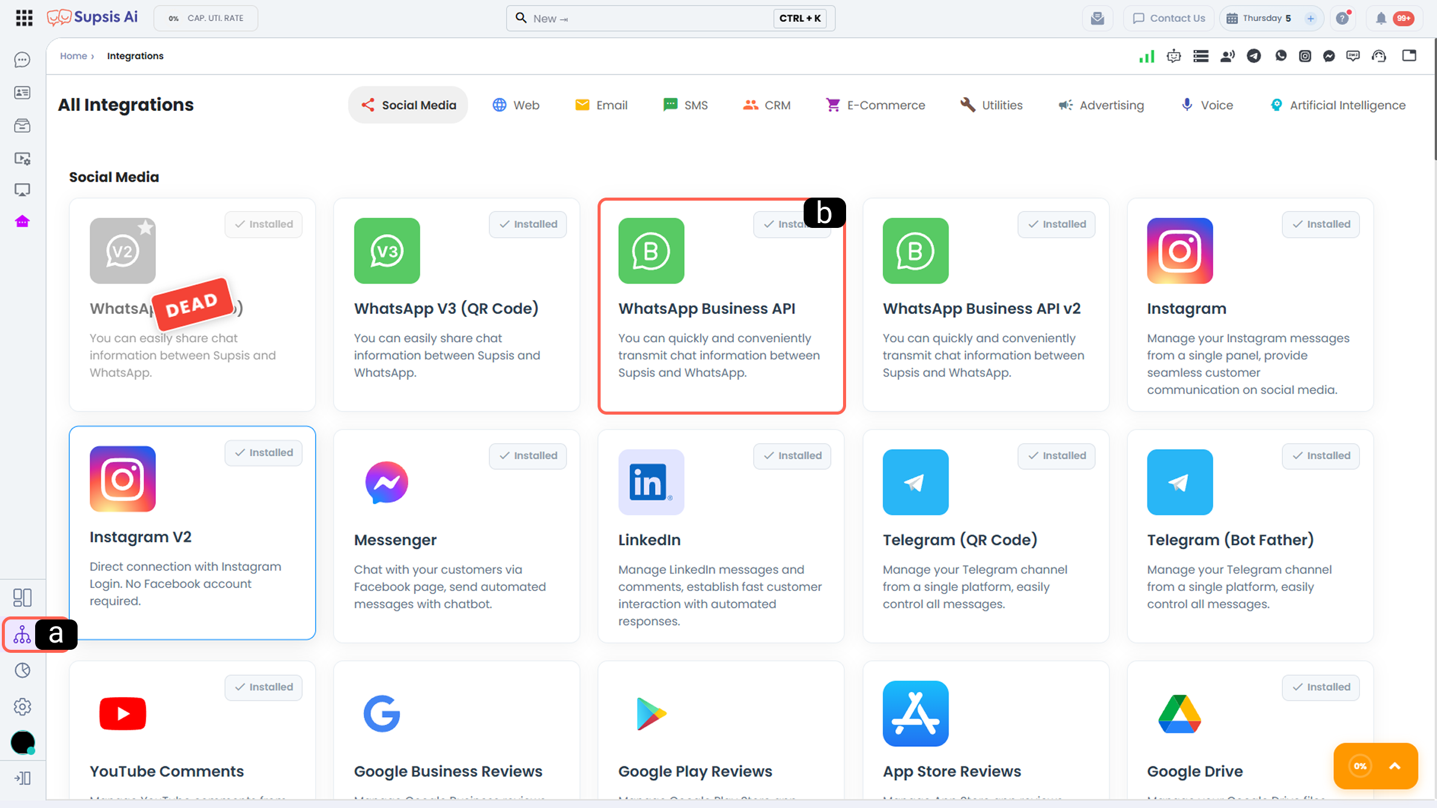This screenshot has height=808, width=1437.
Task: Click the Google Business Reviews title
Action: (448, 771)
